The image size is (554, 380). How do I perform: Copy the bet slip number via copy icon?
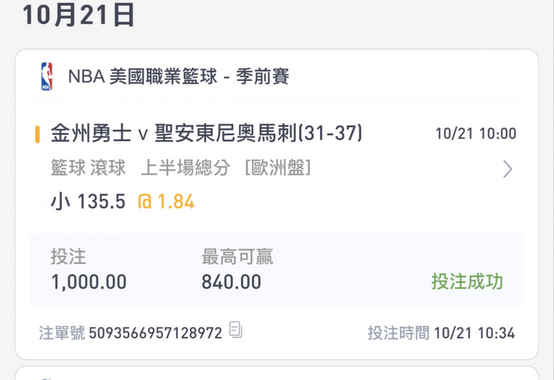click(x=235, y=330)
